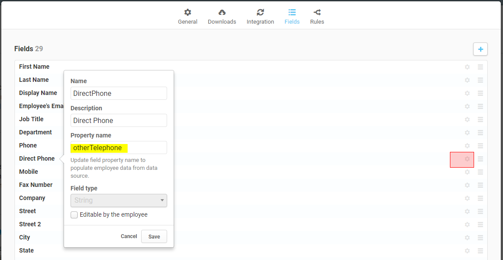This screenshot has height=260, width=503.
Task: Grab reorder handle for Mobile row
Action: [x=480, y=172]
